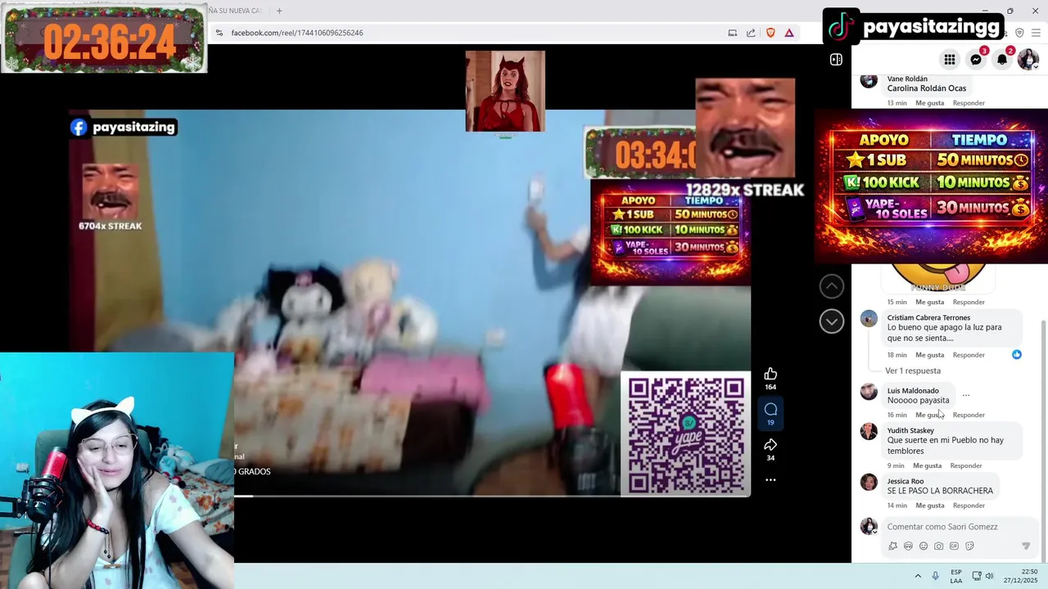This screenshot has height=589, width=1048.
Task: Click Jessica Roo commenter avatar
Action: (x=869, y=483)
